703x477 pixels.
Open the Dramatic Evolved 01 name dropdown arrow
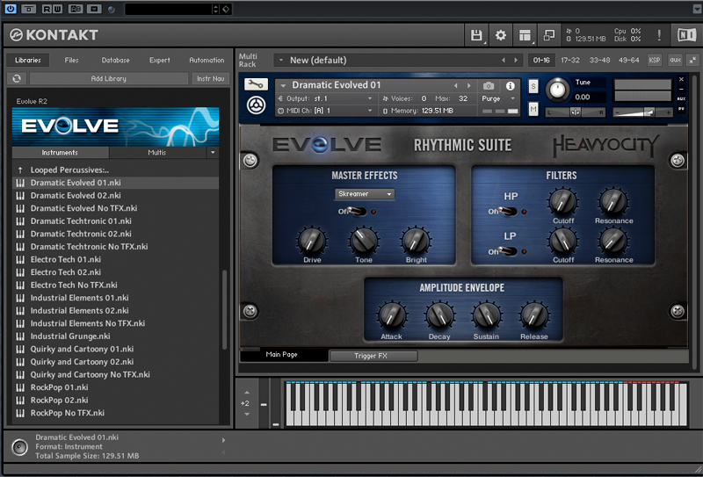pos(283,85)
